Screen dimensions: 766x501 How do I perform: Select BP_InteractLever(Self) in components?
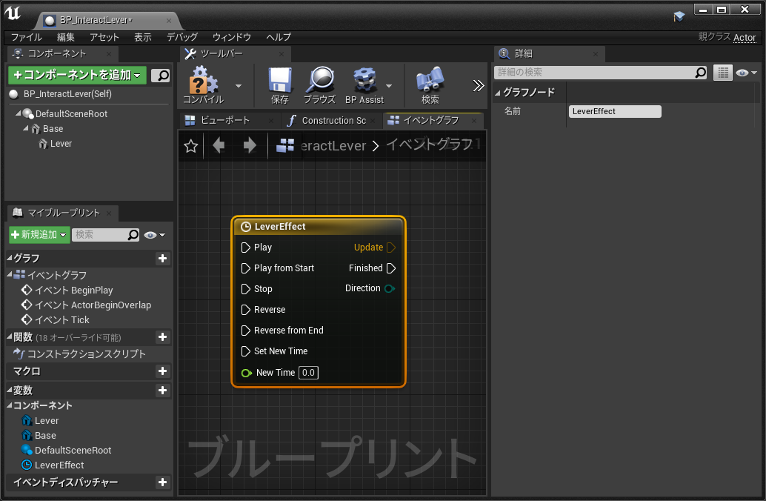[67, 94]
